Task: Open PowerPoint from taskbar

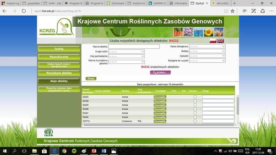Action: [x=94, y=151]
